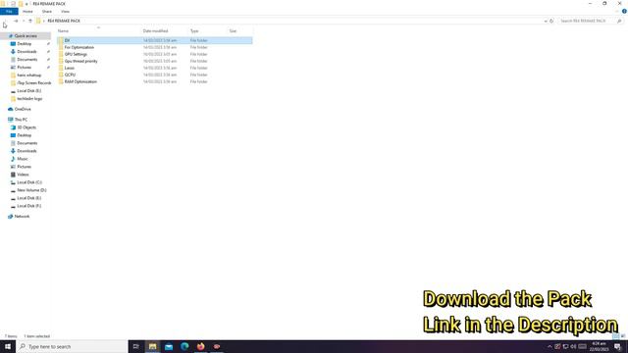Image resolution: width=628 pixels, height=353 pixels.
Task: Open Documents under Quick access
Action: 26,60
